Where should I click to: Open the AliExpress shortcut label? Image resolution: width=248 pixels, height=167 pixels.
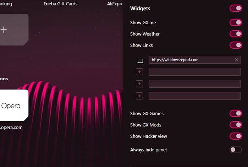coord(115,4)
